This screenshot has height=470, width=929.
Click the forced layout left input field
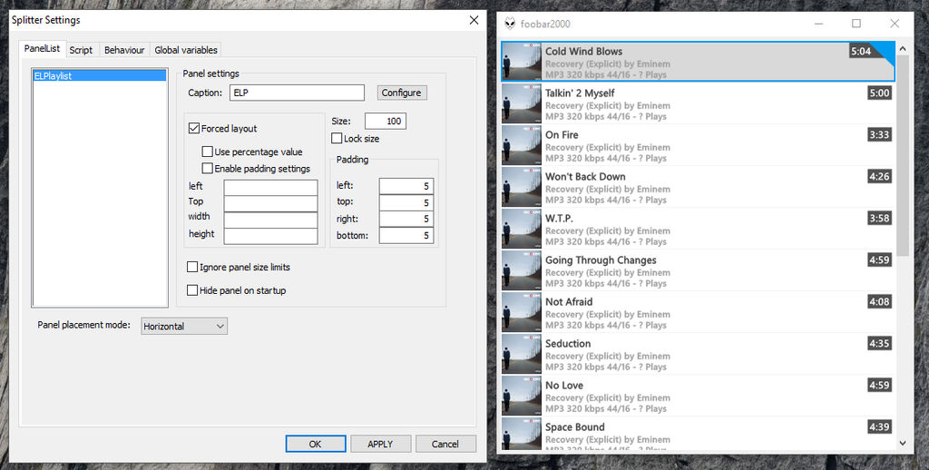[270, 187]
